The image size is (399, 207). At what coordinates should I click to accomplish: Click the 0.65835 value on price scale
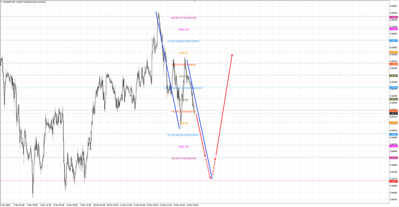394,6
